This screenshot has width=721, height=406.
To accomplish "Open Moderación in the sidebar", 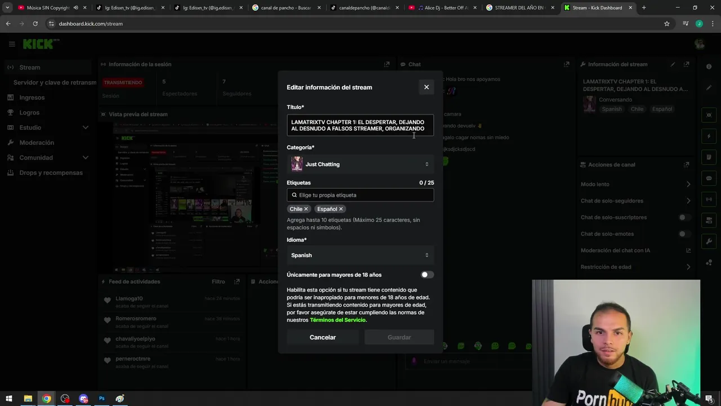I will [37, 143].
